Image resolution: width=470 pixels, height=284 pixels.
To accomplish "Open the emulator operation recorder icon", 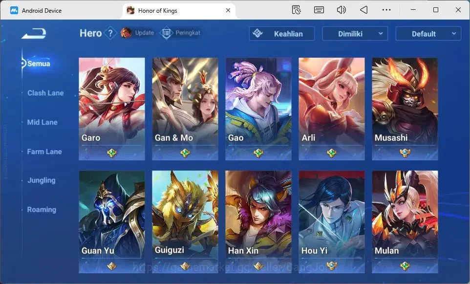I will click(297, 10).
